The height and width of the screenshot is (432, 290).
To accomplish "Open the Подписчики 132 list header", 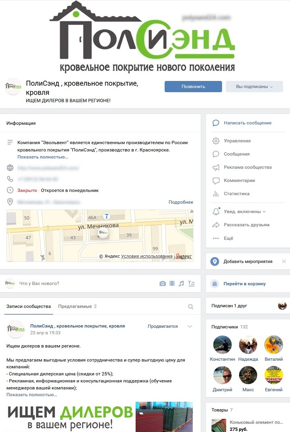I will [230, 327].
